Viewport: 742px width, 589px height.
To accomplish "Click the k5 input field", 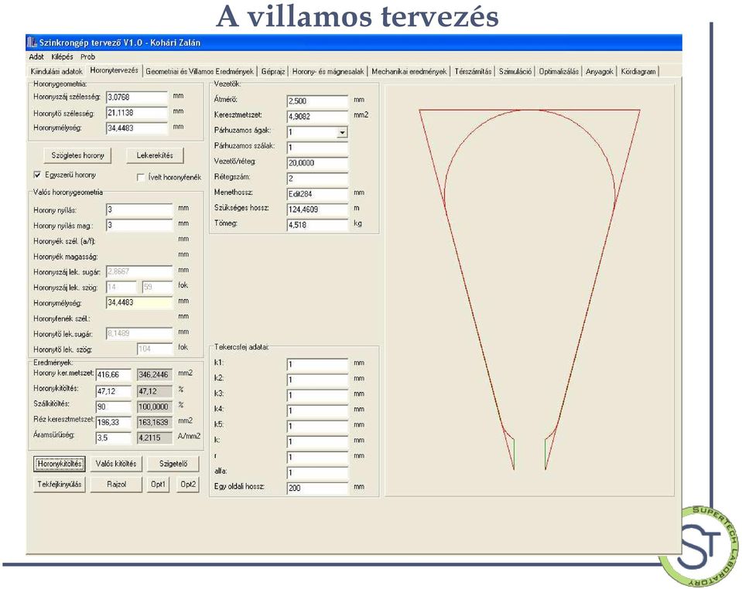I will point(317,426).
